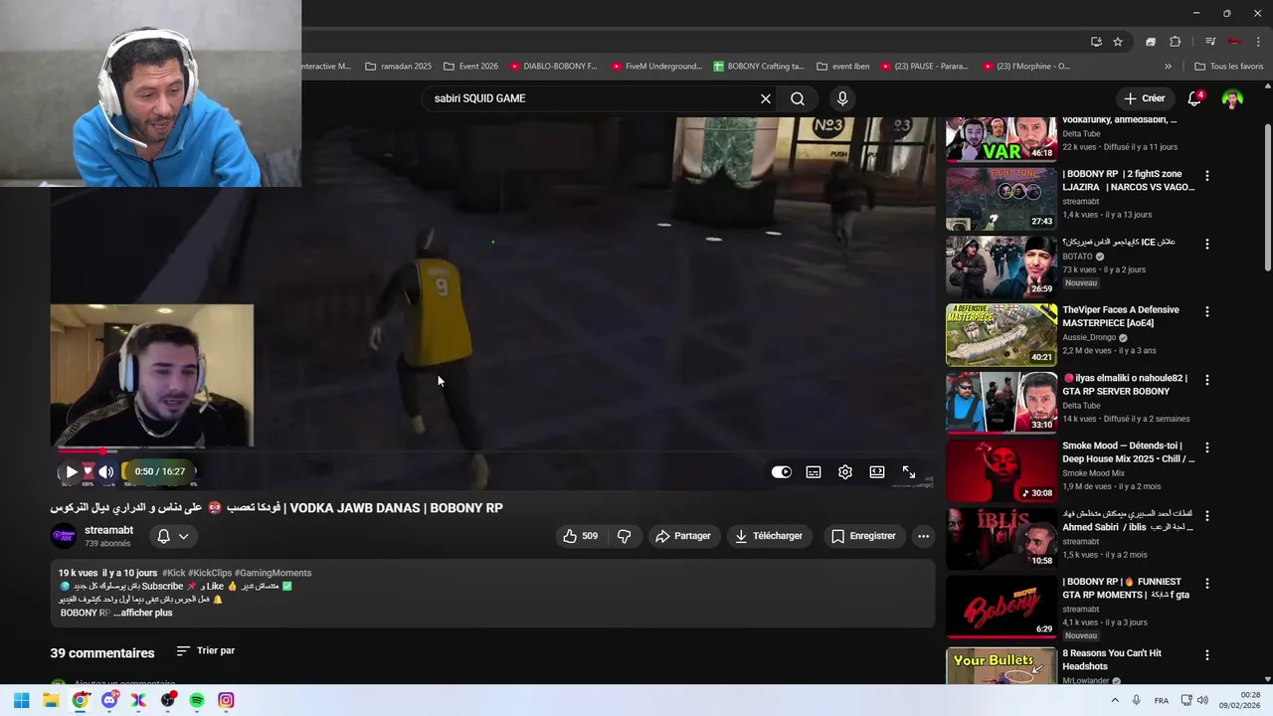Open Windows Start menu
1273x716 pixels.
21,700
